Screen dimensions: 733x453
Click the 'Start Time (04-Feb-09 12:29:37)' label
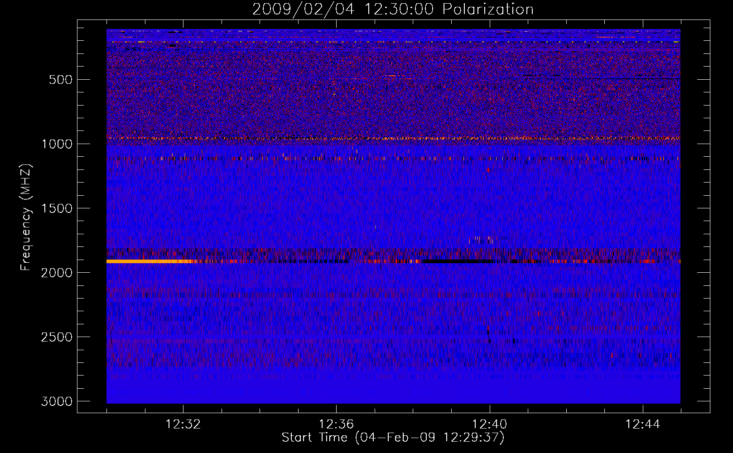393,438
